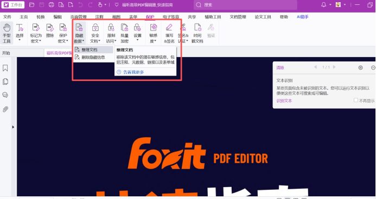
Task: Open the 文档管理 ribbon tab
Action: [238, 17]
